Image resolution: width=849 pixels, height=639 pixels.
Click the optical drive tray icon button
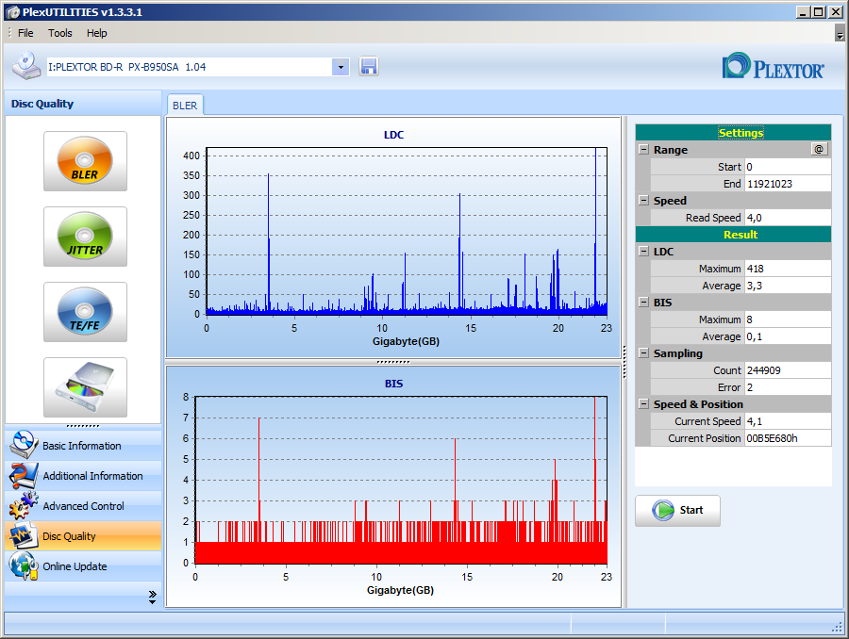85,386
